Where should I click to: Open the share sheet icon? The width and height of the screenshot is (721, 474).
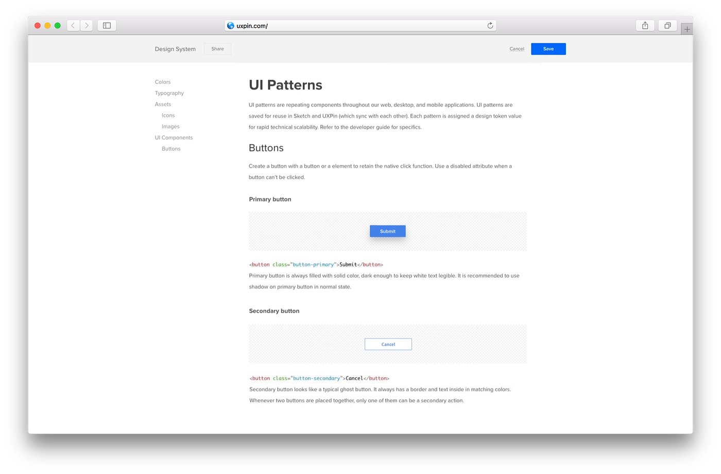click(x=645, y=25)
